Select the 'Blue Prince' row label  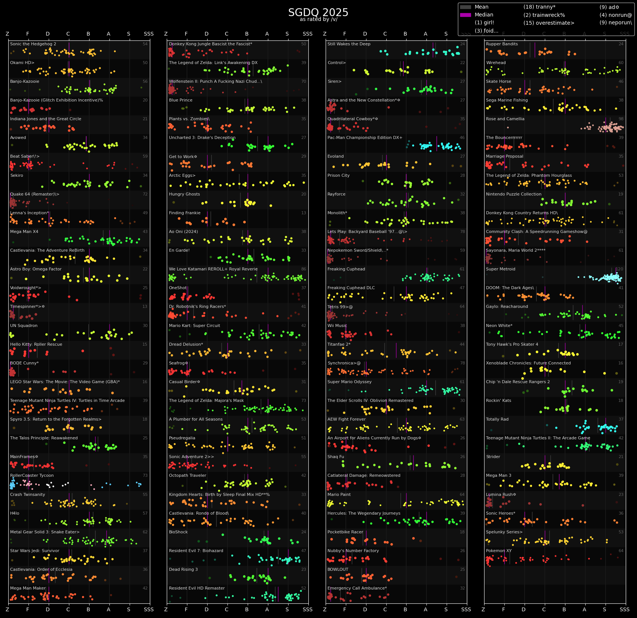[181, 100]
